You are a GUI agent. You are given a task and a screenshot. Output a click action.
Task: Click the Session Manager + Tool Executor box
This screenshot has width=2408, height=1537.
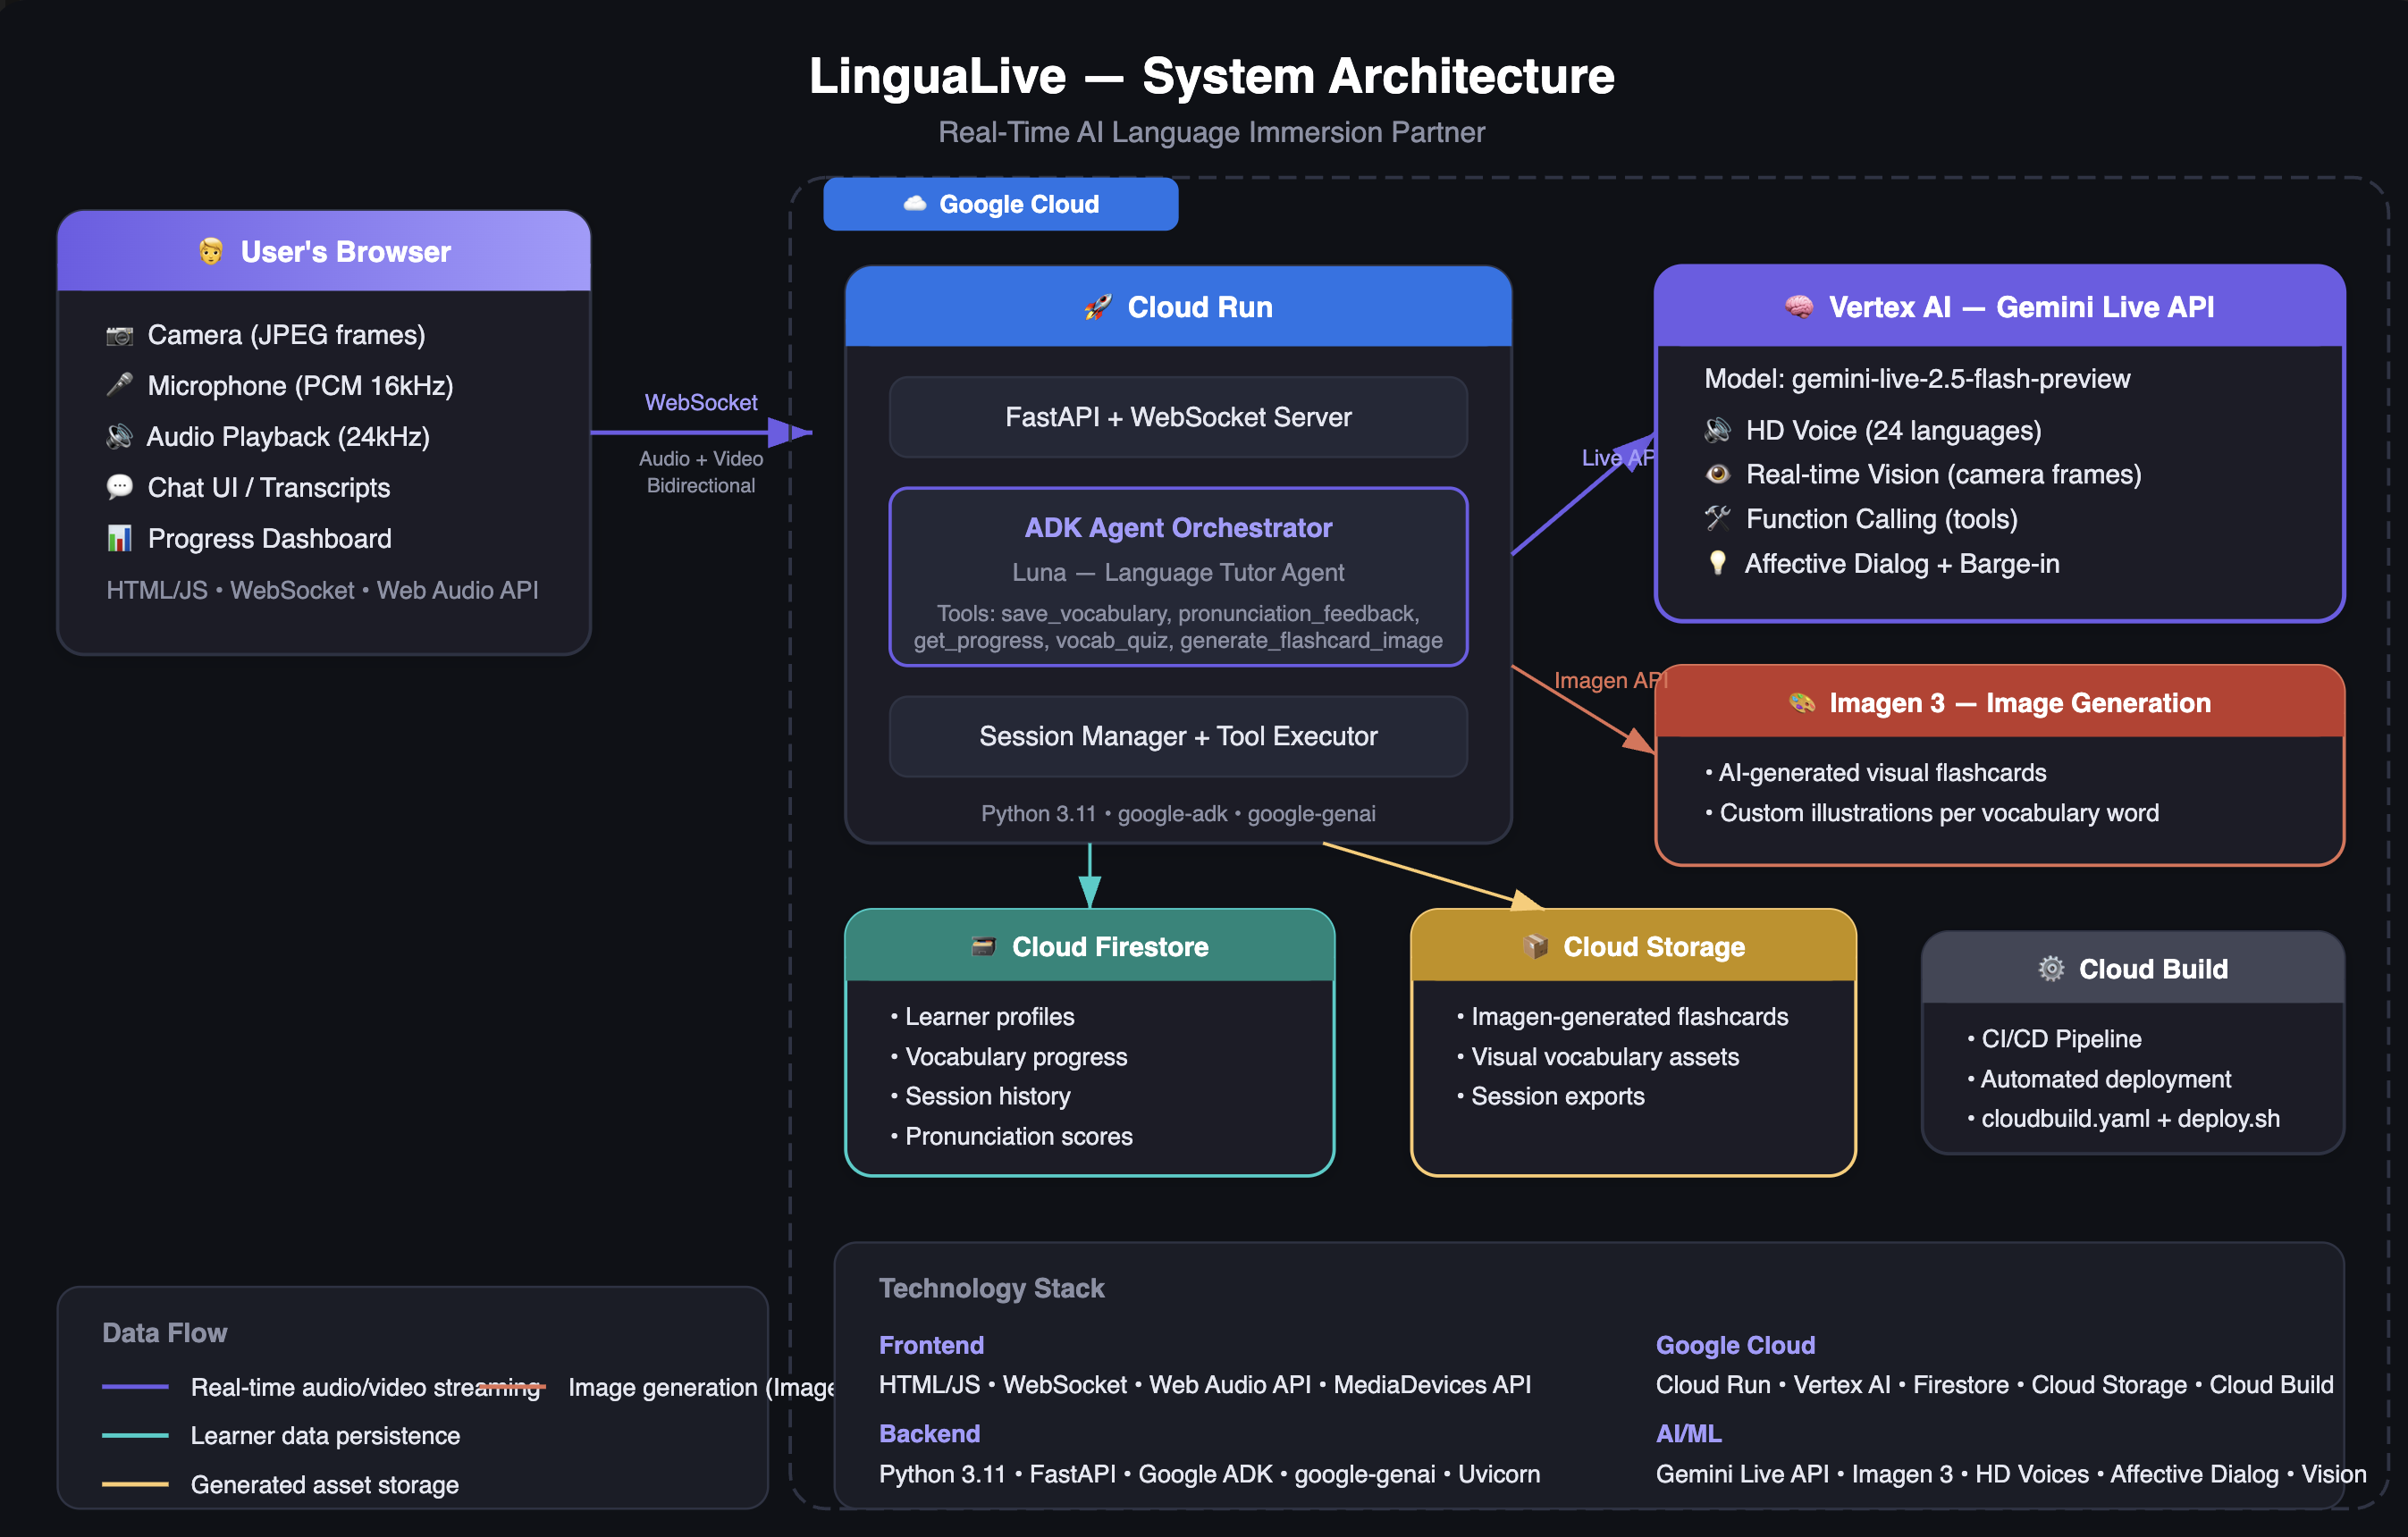point(1177,736)
